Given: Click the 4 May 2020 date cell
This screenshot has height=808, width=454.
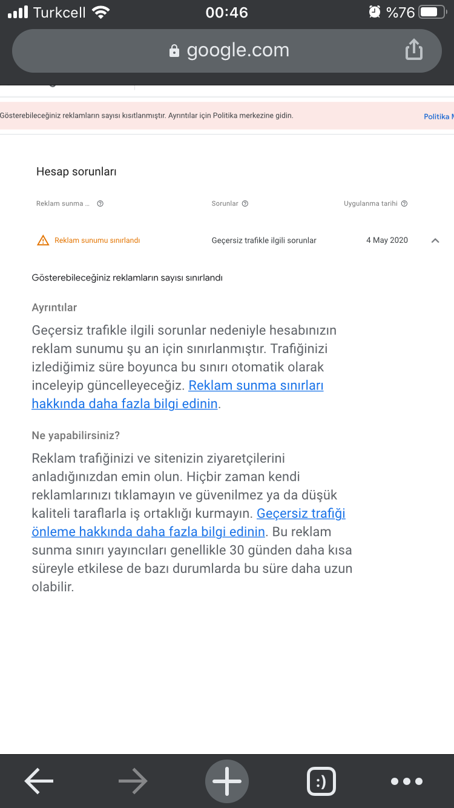Looking at the screenshot, I should 387,240.
